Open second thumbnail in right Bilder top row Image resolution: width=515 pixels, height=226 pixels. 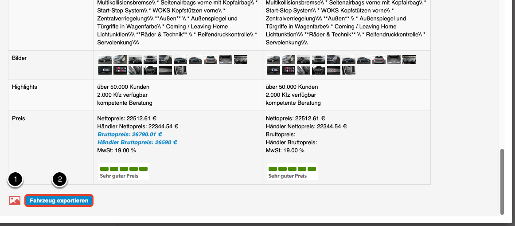(288, 59)
